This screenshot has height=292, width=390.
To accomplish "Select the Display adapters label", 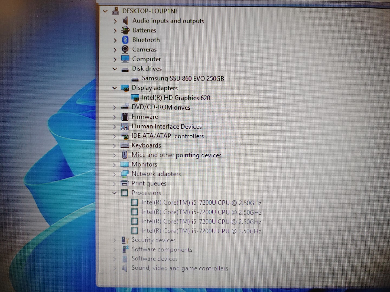I will pos(155,88).
